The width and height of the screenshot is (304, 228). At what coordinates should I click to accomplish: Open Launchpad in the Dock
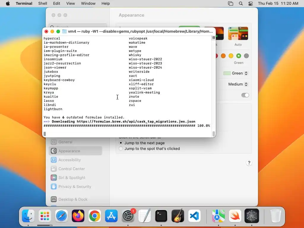[x=45, y=216]
